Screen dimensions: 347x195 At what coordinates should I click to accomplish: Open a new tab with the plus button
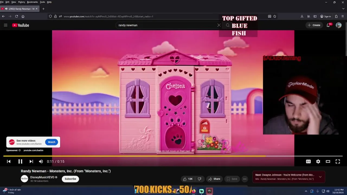click(43, 9)
